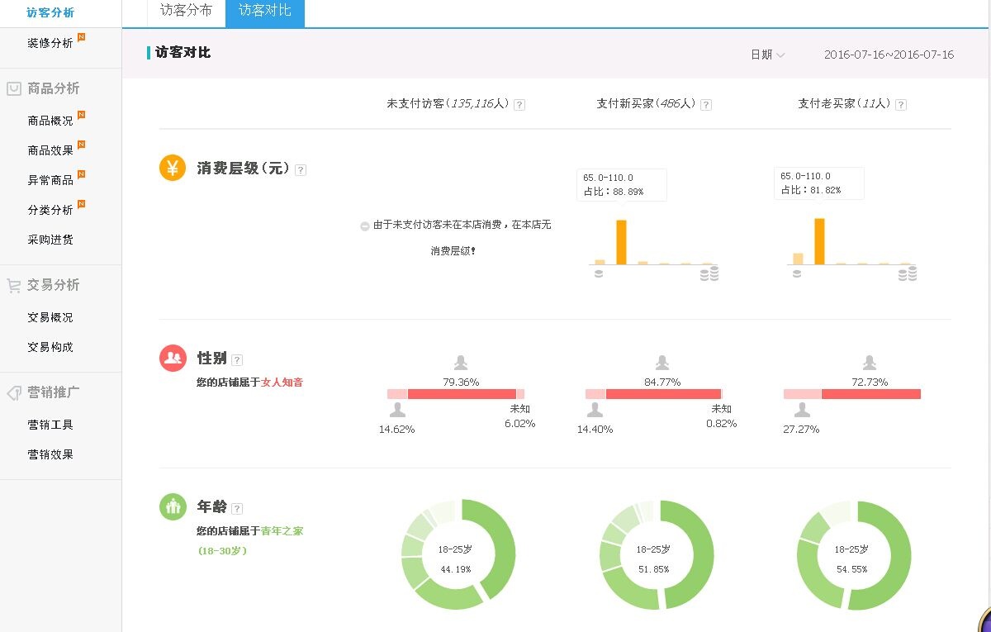Viewport: 991px width, 632px height.
Task: Click the N badge beside 分类分析
Action: [81, 204]
